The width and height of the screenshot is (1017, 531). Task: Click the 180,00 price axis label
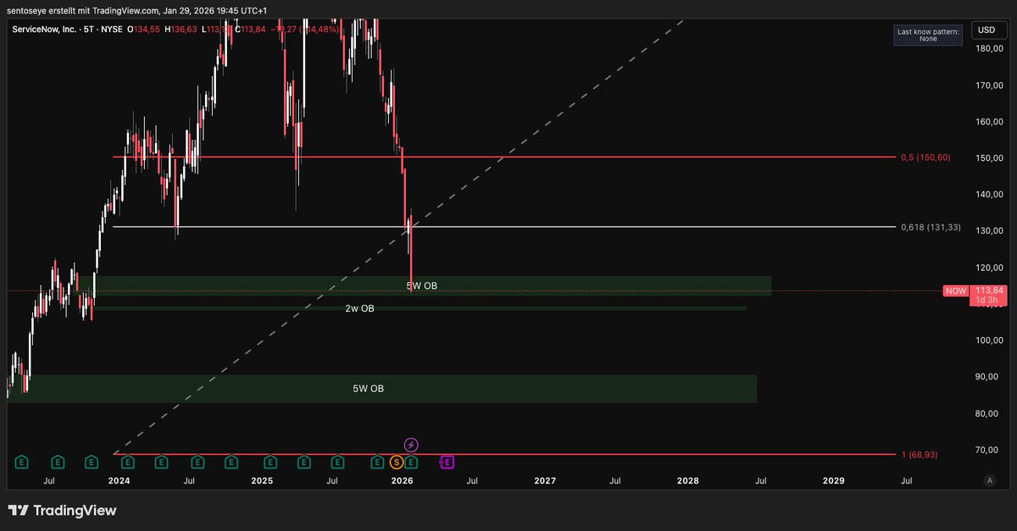(990, 49)
